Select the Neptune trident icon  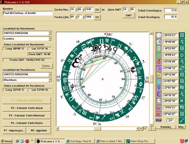[159, 88]
